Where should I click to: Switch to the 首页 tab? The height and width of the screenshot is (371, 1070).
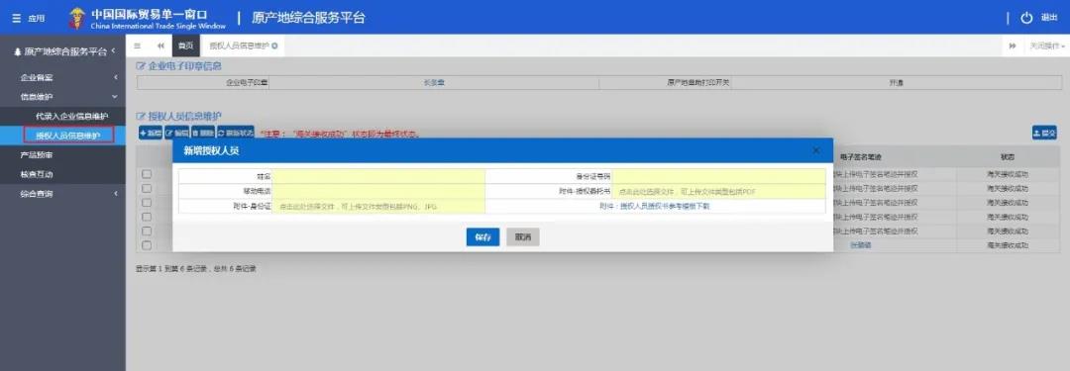185,46
